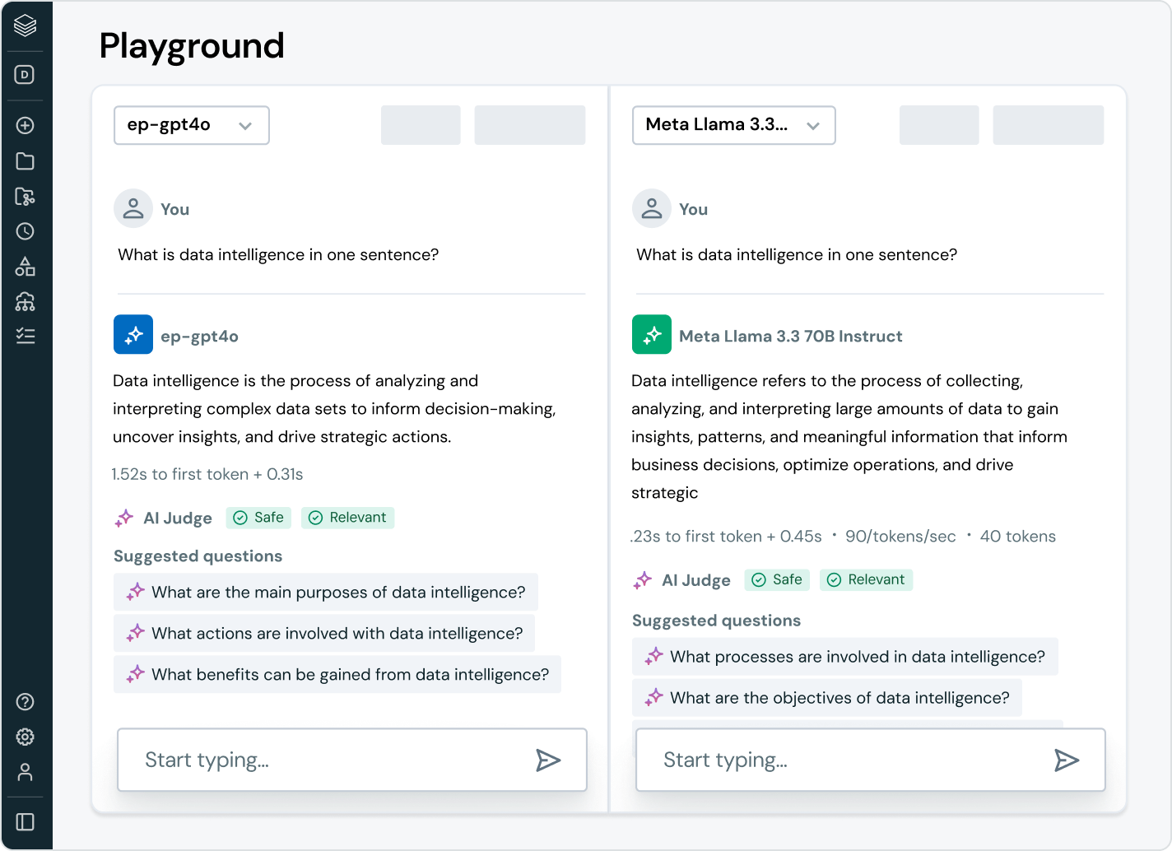1172x851 pixels.
Task: Click the Relevant badge under Meta Llama response
Action: (x=866, y=579)
